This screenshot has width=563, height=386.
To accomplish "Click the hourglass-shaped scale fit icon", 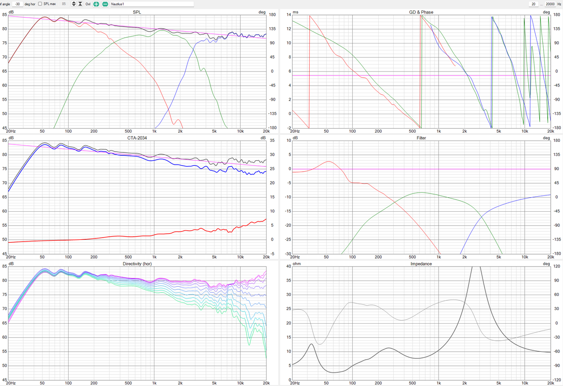I will [80, 4].
